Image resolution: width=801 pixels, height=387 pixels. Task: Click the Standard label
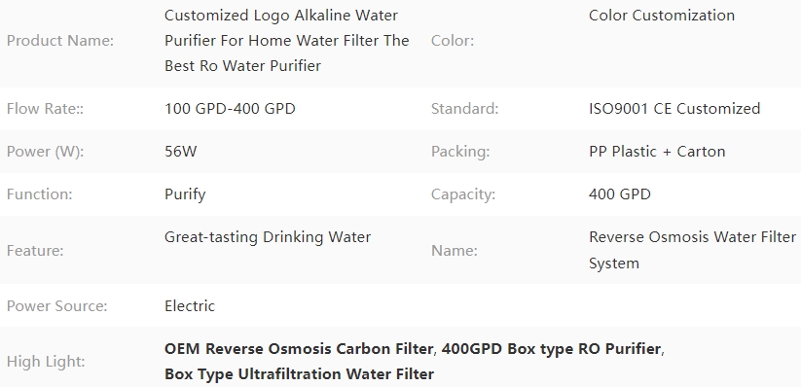[x=464, y=109]
